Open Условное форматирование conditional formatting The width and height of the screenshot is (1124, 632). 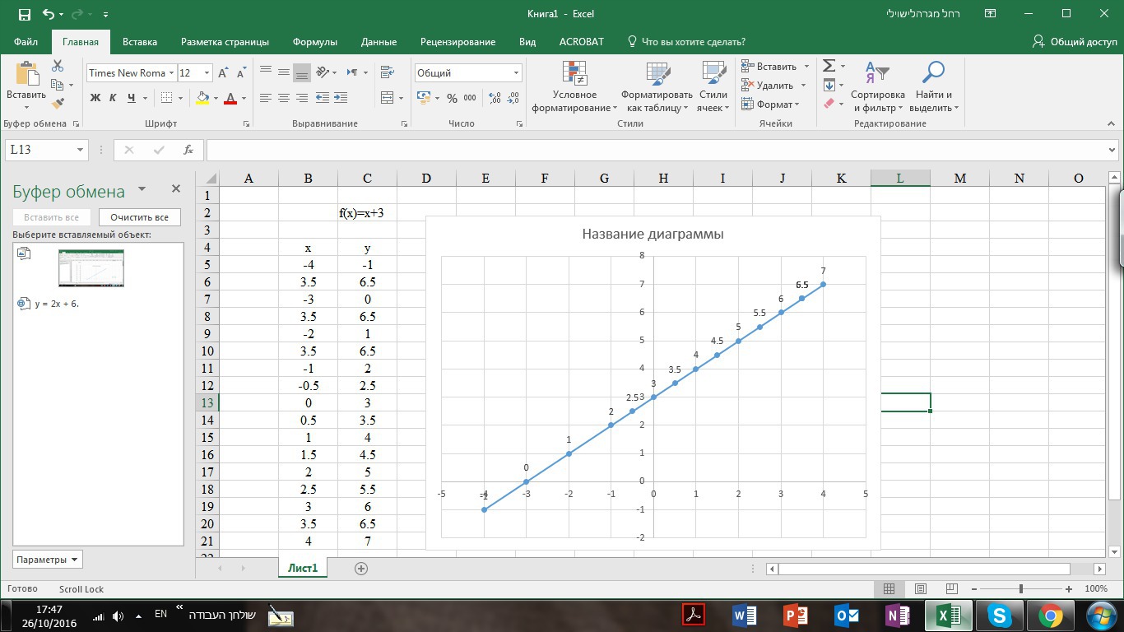[574, 87]
